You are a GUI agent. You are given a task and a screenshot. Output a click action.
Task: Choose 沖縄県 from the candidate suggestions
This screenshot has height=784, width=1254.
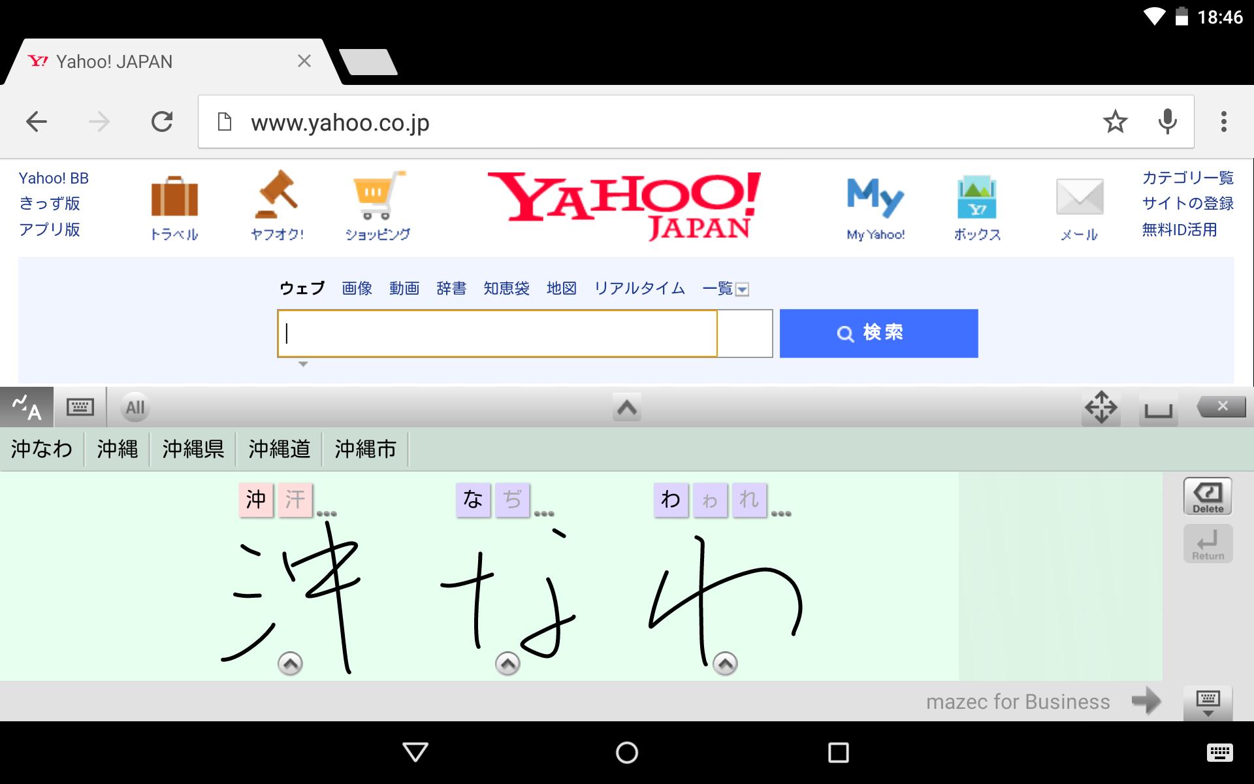[193, 449]
